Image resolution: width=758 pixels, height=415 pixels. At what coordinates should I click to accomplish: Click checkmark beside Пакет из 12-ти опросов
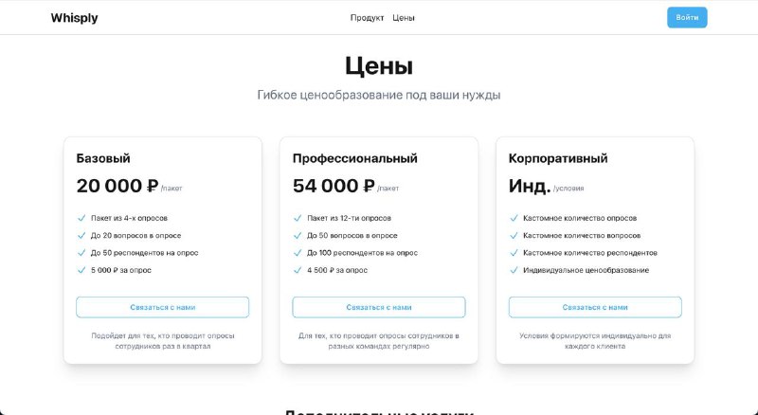[298, 218]
